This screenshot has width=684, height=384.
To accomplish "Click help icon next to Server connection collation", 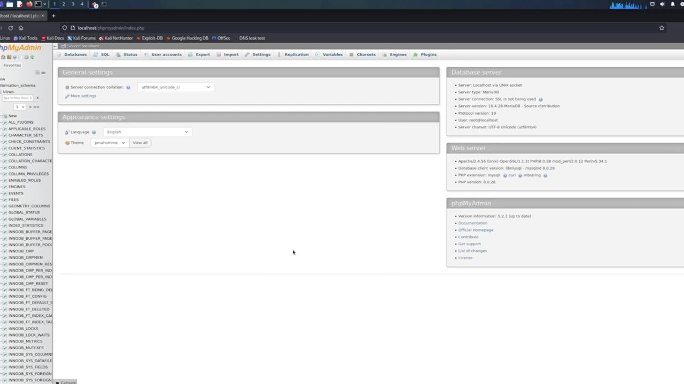I will (x=128, y=87).
